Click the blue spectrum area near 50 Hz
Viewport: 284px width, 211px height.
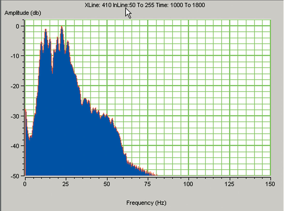pos(106,144)
